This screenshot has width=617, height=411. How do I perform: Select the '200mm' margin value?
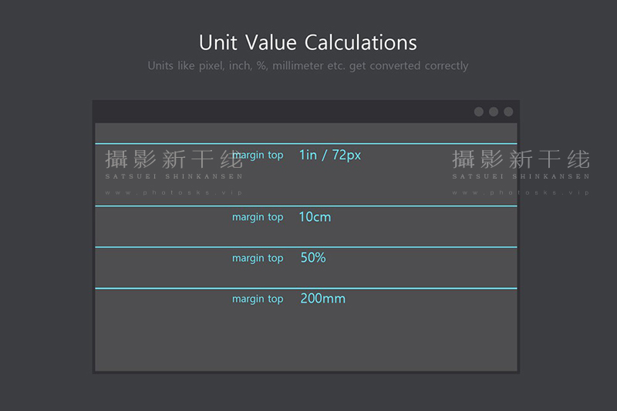(x=322, y=299)
